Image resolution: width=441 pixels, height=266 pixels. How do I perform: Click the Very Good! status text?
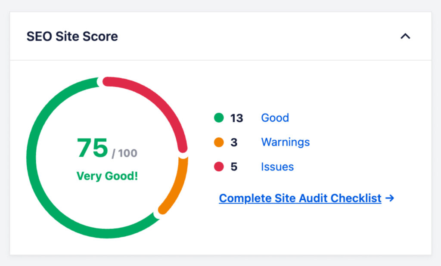107,176
